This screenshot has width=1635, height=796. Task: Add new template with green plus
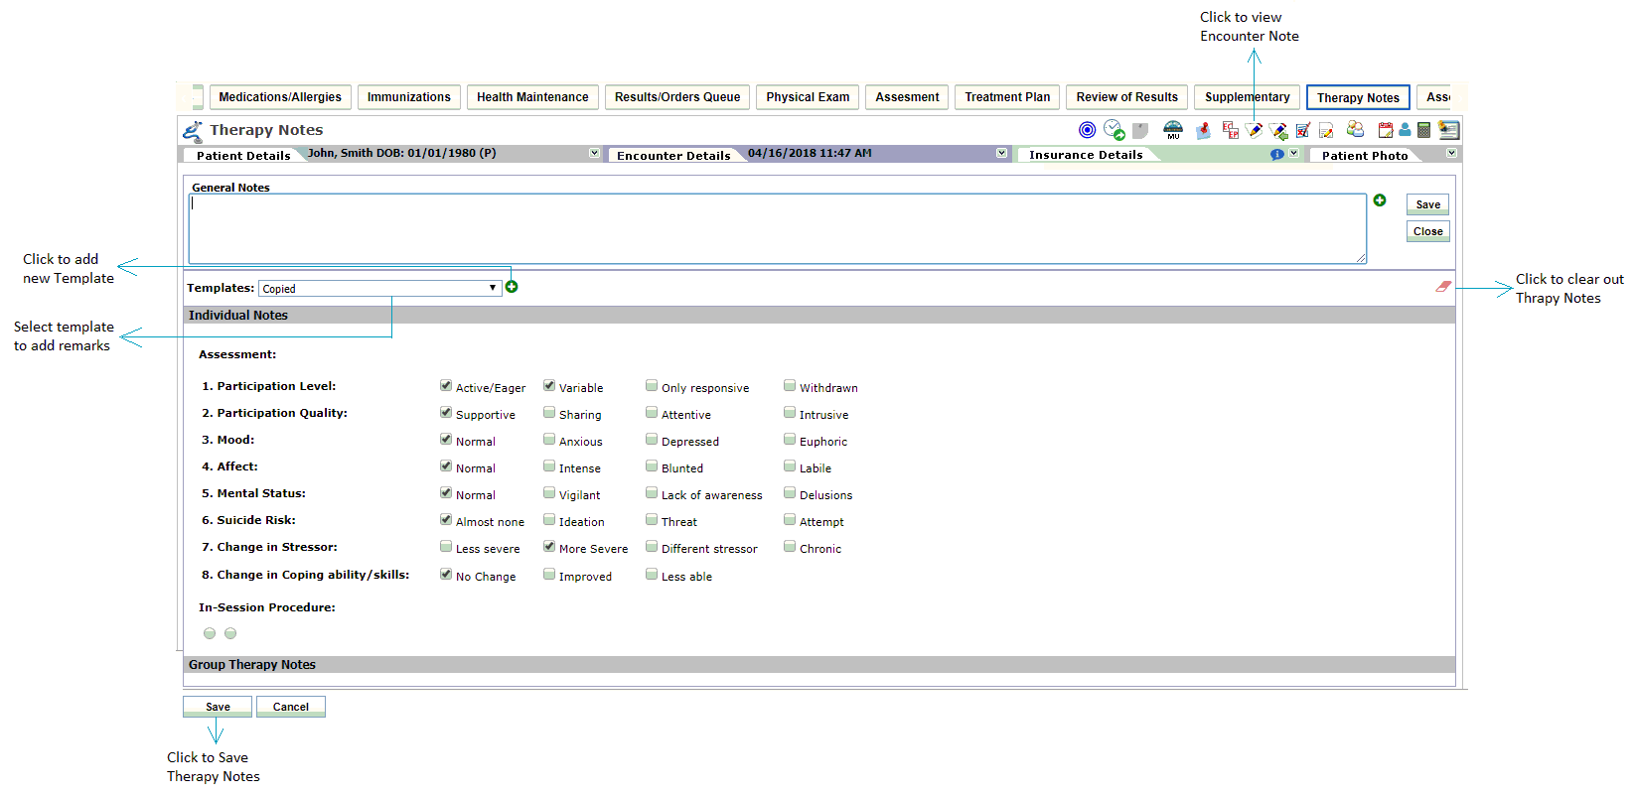pos(512,287)
